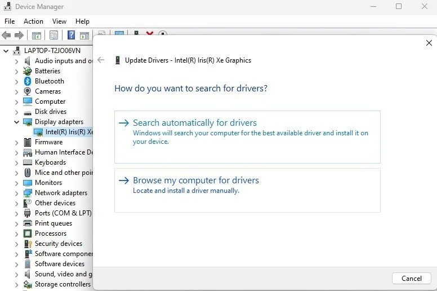
Task: Expand the Bluetooth node
Action: (x=16, y=81)
